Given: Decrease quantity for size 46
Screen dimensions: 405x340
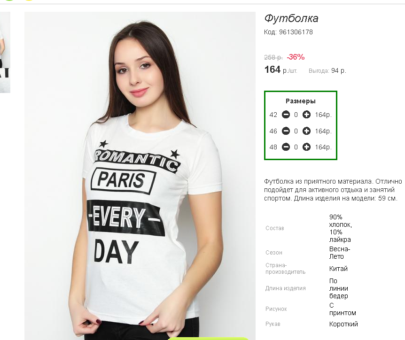Looking at the screenshot, I should 286,131.
